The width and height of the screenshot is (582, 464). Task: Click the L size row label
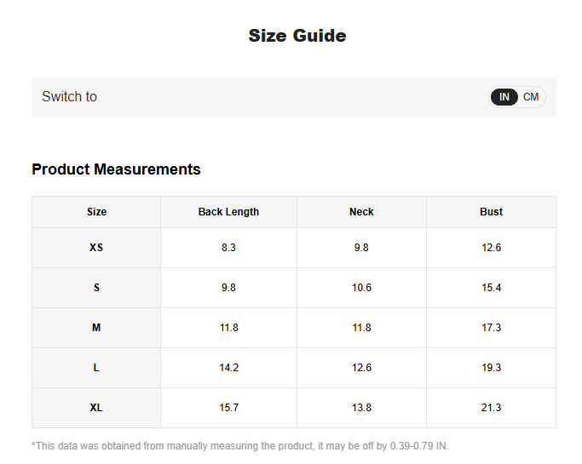click(96, 368)
